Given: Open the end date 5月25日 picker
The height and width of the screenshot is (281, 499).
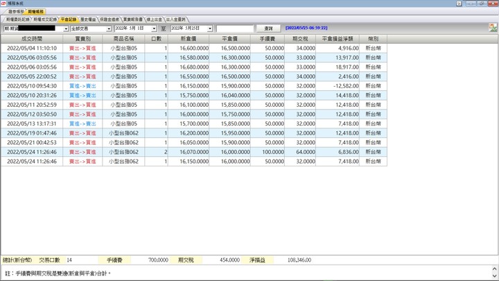Looking at the screenshot, I should click(x=210, y=28).
